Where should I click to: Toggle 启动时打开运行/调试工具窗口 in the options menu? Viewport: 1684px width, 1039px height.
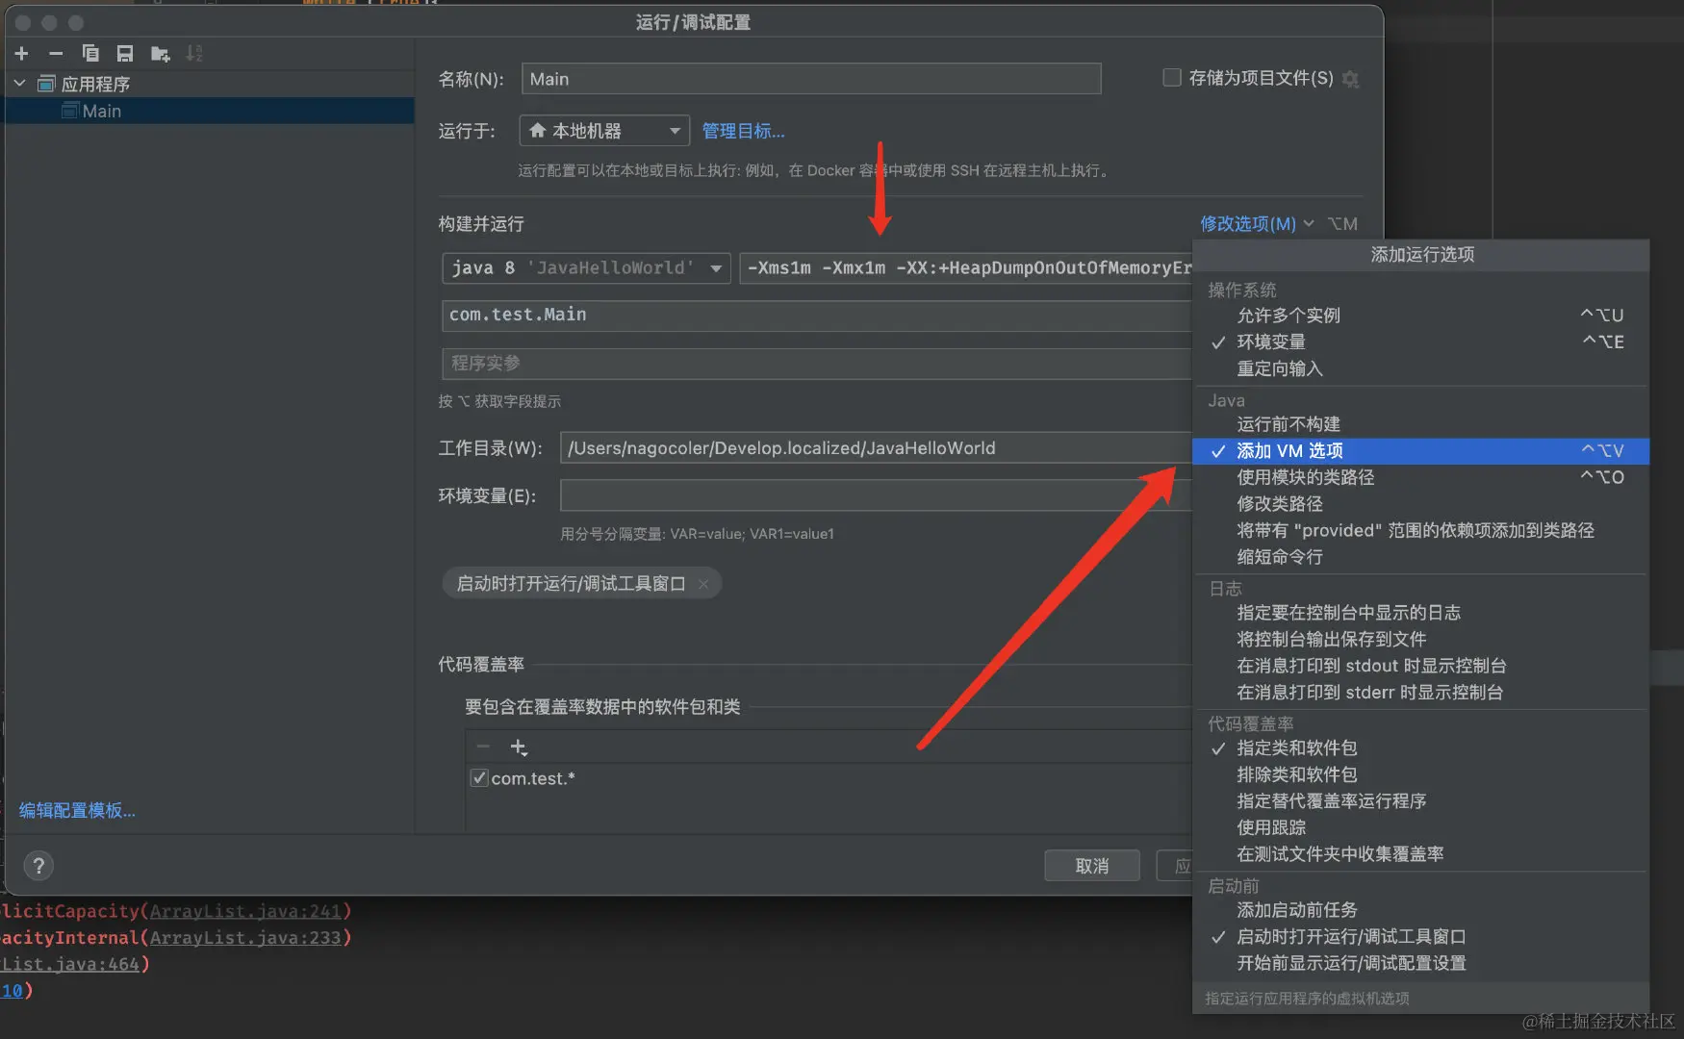tap(1420, 937)
